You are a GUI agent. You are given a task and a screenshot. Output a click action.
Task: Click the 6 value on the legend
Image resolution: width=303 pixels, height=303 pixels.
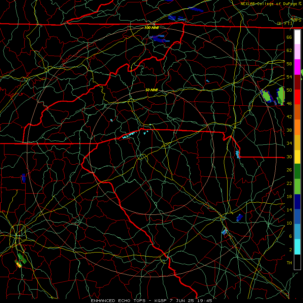pos(290,236)
